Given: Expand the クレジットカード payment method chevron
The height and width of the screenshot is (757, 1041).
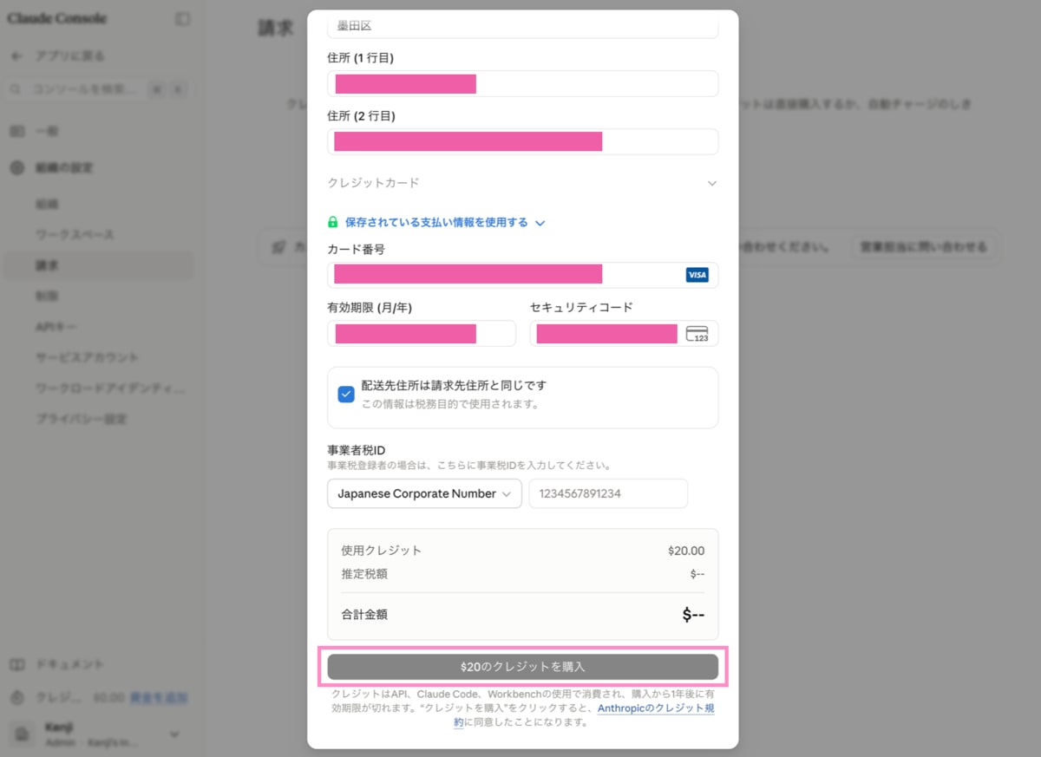Looking at the screenshot, I should pos(711,183).
